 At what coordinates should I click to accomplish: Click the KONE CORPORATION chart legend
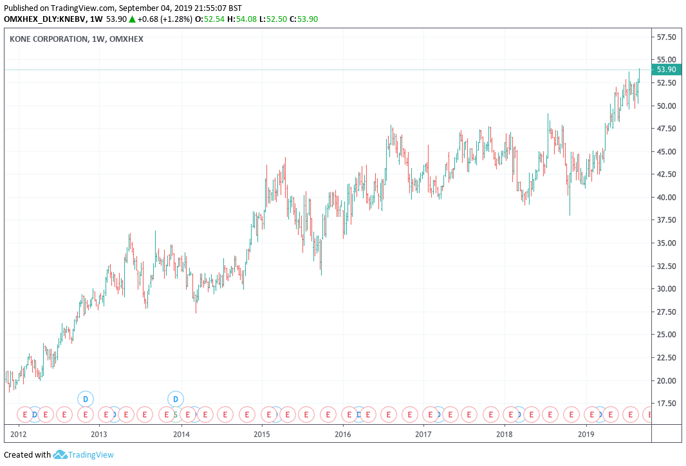[77, 39]
